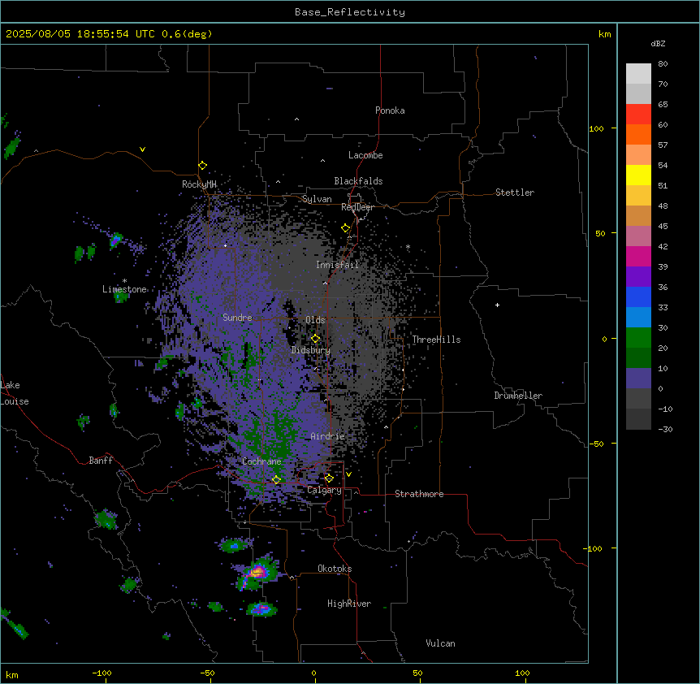Click the Sundre town label
Image resolution: width=700 pixels, height=684 pixels.
(x=237, y=318)
